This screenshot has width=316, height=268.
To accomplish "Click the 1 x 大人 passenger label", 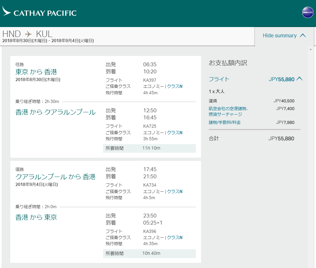I will (217, 91).
